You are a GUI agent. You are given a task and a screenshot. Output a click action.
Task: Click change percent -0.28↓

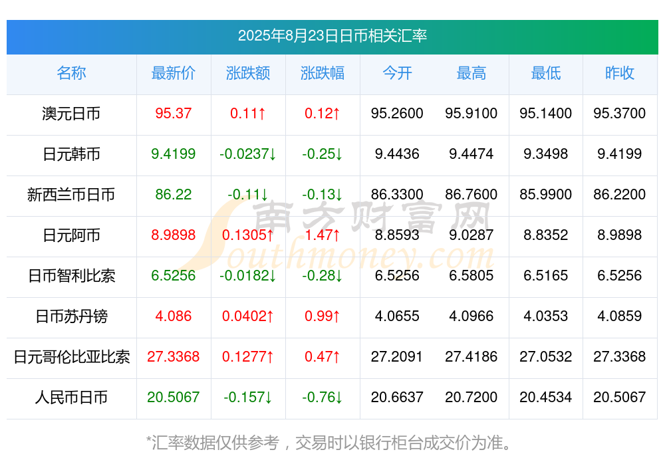[323, 276]
